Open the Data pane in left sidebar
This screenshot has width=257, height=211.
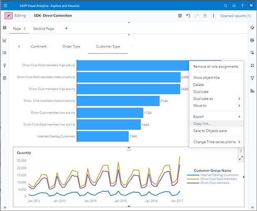click(5, 28)
